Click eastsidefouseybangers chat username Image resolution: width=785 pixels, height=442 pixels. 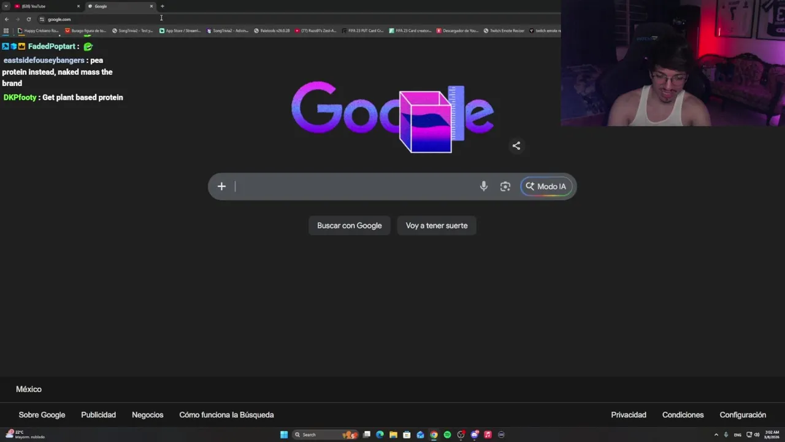click(44, 60)
